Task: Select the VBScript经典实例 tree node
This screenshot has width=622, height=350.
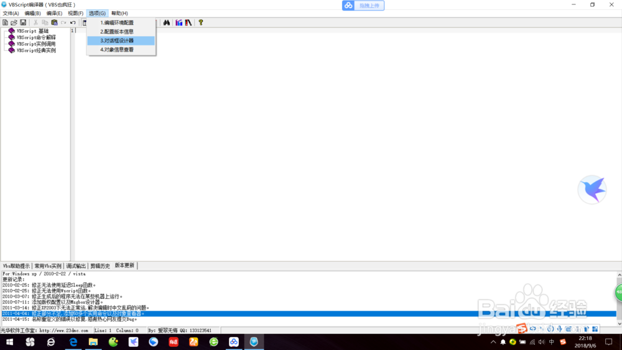Action: pyautogui.click(x=36, y=50)
